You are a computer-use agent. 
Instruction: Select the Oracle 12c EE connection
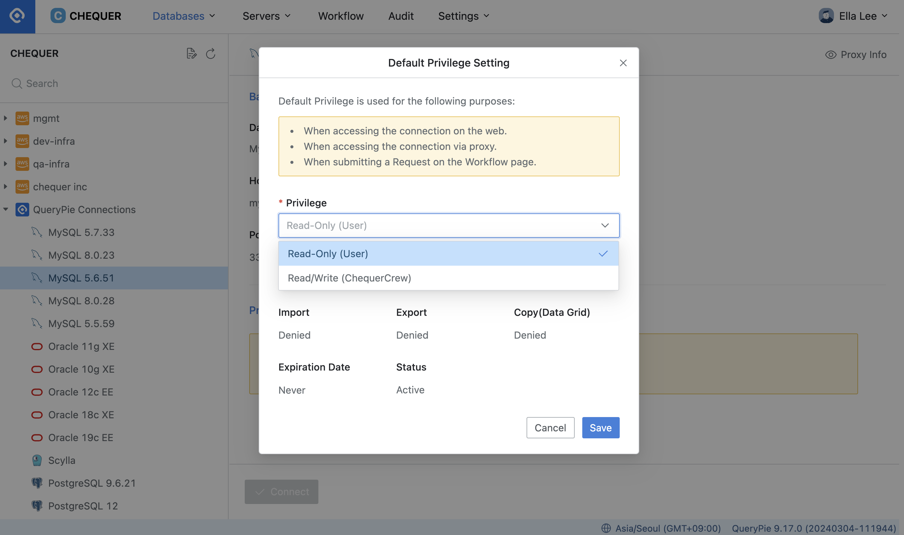coord(114,392)
